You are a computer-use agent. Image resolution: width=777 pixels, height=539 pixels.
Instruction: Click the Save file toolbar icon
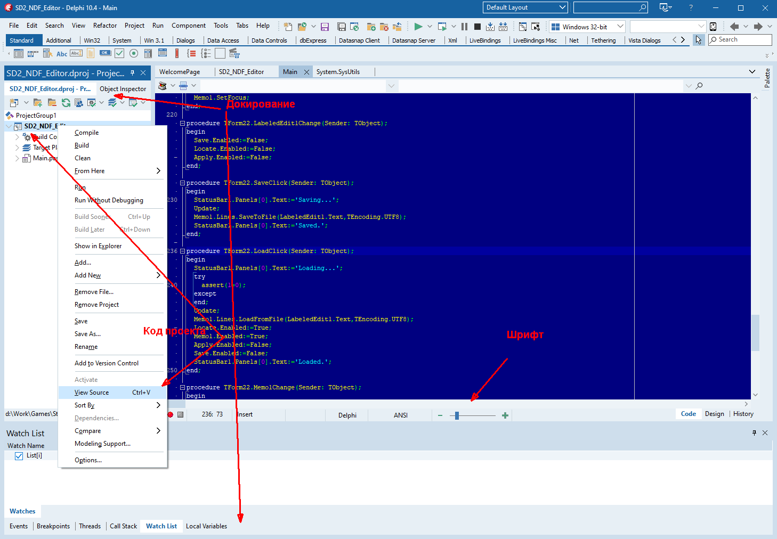[x=325, y=27]
